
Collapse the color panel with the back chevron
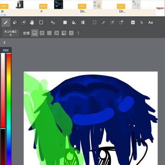pos(5,43)
